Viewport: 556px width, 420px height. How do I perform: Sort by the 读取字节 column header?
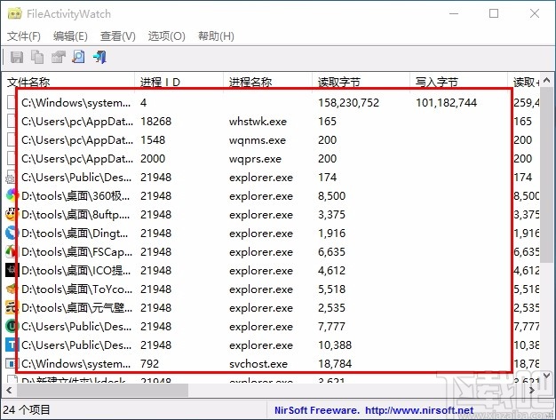[x=361, y=82]
